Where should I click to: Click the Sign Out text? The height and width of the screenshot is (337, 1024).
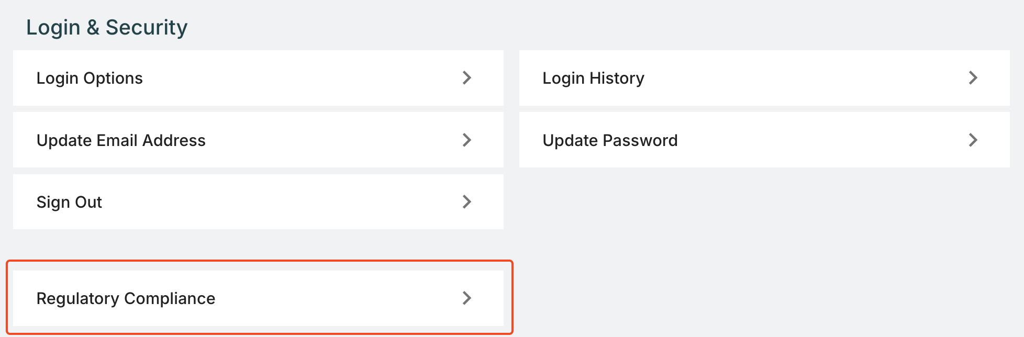coord(69,202)
